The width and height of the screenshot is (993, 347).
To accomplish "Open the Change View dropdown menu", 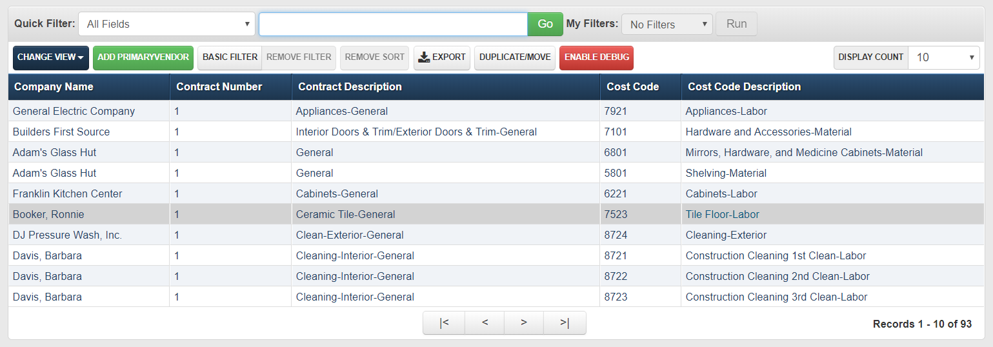I will pos(51,57).
